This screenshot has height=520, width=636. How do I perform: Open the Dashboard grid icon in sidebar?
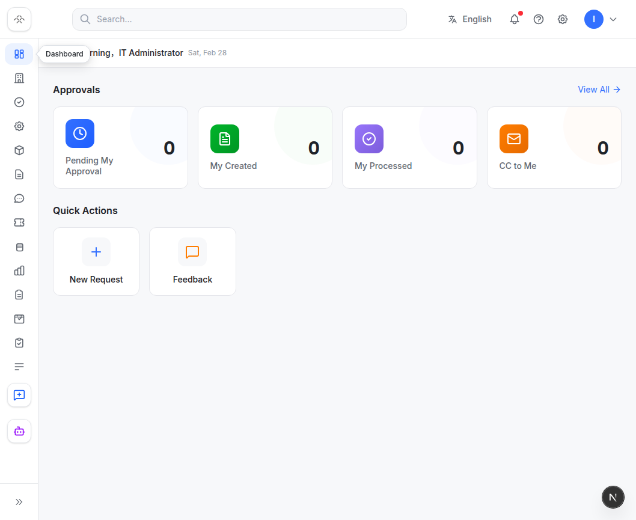tap(19, 54)
